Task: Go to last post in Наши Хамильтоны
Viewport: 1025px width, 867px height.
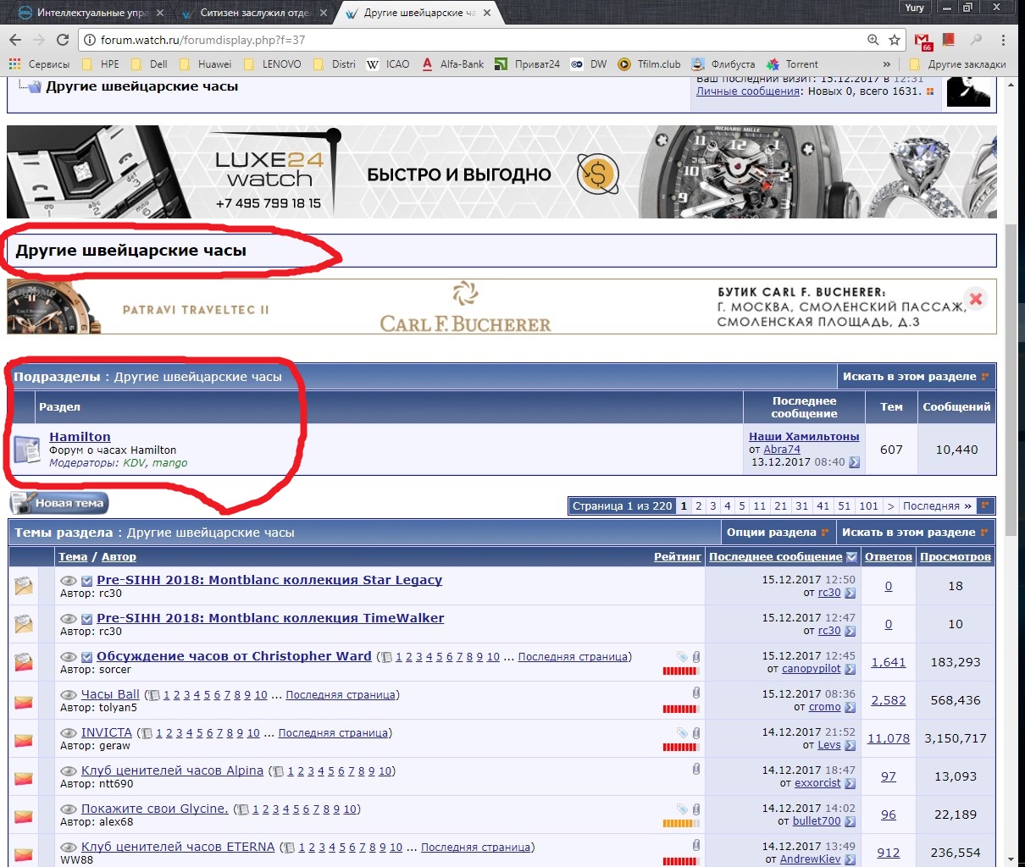Action: [x=854, y=462]
